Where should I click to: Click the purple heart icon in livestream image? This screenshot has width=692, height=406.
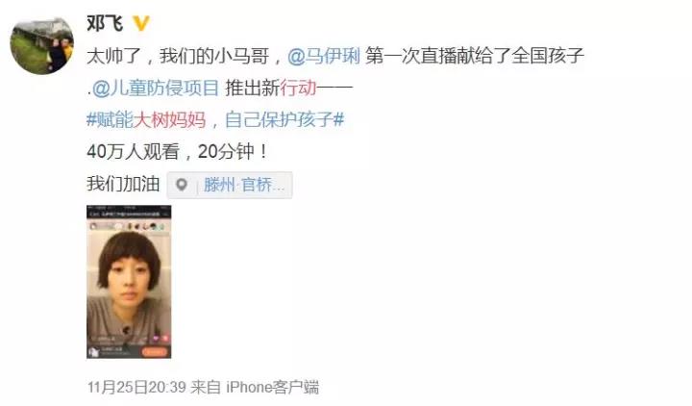coord(156,339)
